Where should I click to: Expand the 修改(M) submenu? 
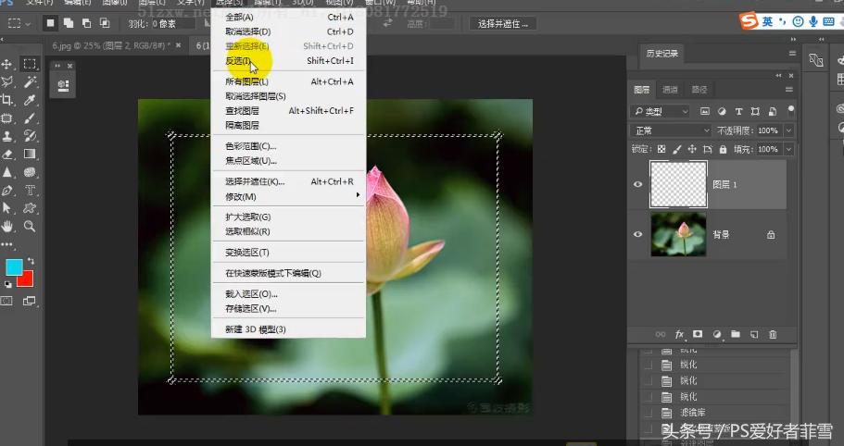288,197
